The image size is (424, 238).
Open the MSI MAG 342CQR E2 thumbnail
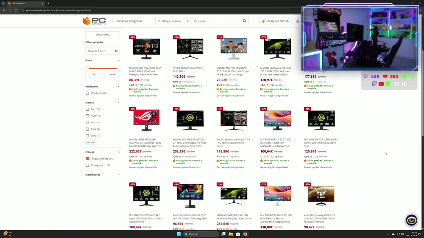pos(234,196)
